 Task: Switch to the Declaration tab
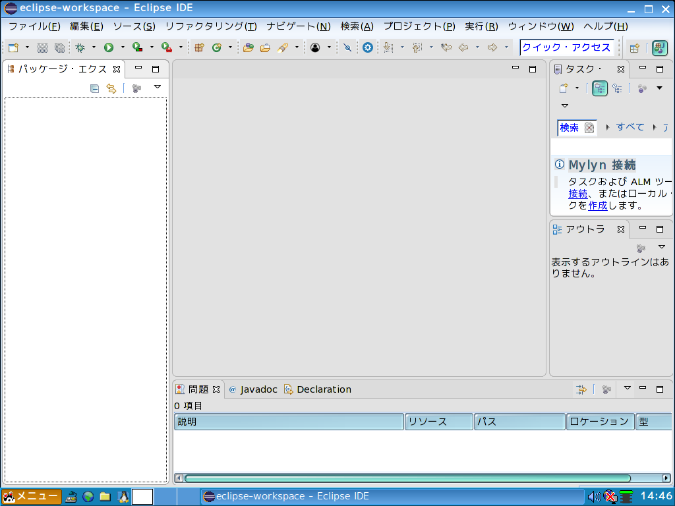tap(318, 389)
